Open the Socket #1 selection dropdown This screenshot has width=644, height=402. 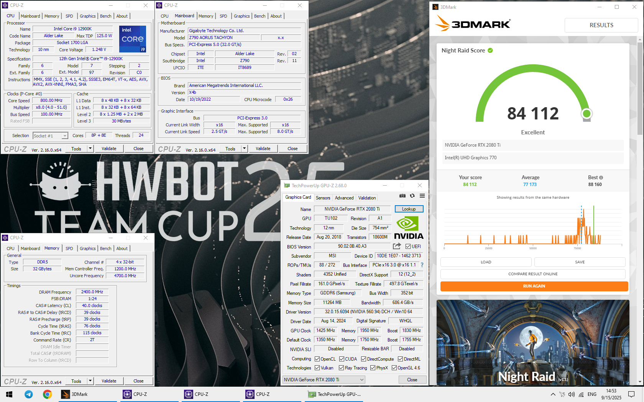pyautogui.click(x=50, y=136)
